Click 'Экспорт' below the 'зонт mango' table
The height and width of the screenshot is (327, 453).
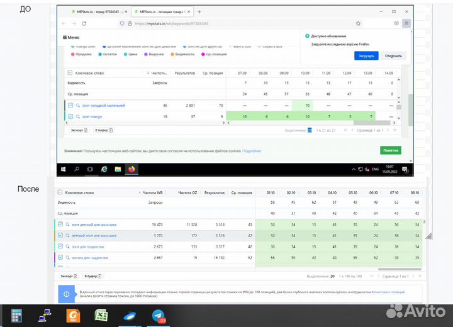tap(79, 130)
